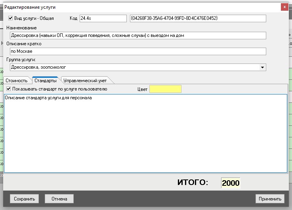Screen dimensions: 292x210
Task: Click the Описание кратко field with по Москве
Action: coord(137,51)
